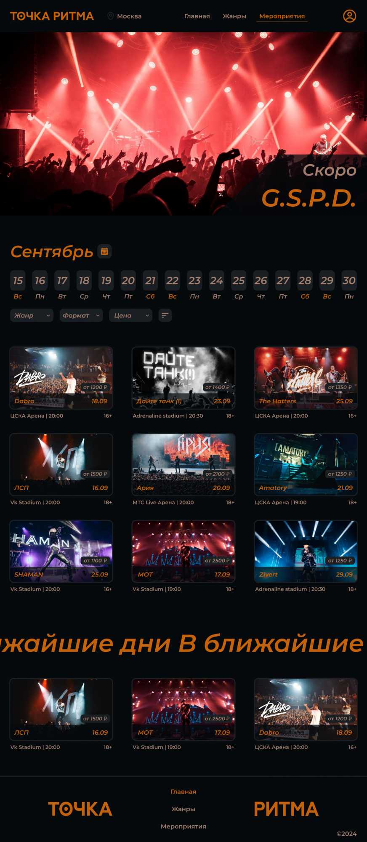Screen dimensions: 367x842
Task: Click 'от 1350 ₽' price on The Hatters card
Action: coord(340,387)
